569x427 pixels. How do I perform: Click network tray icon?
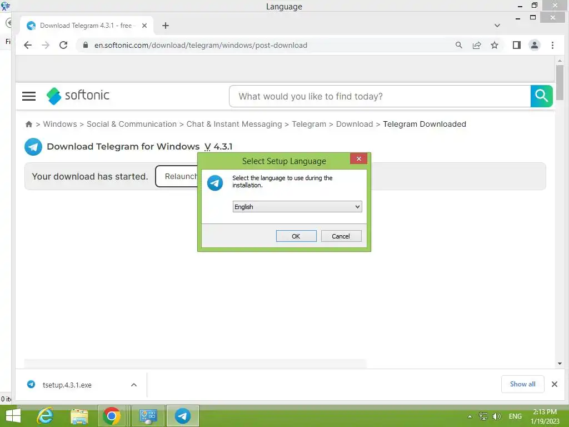click(483, 416)
